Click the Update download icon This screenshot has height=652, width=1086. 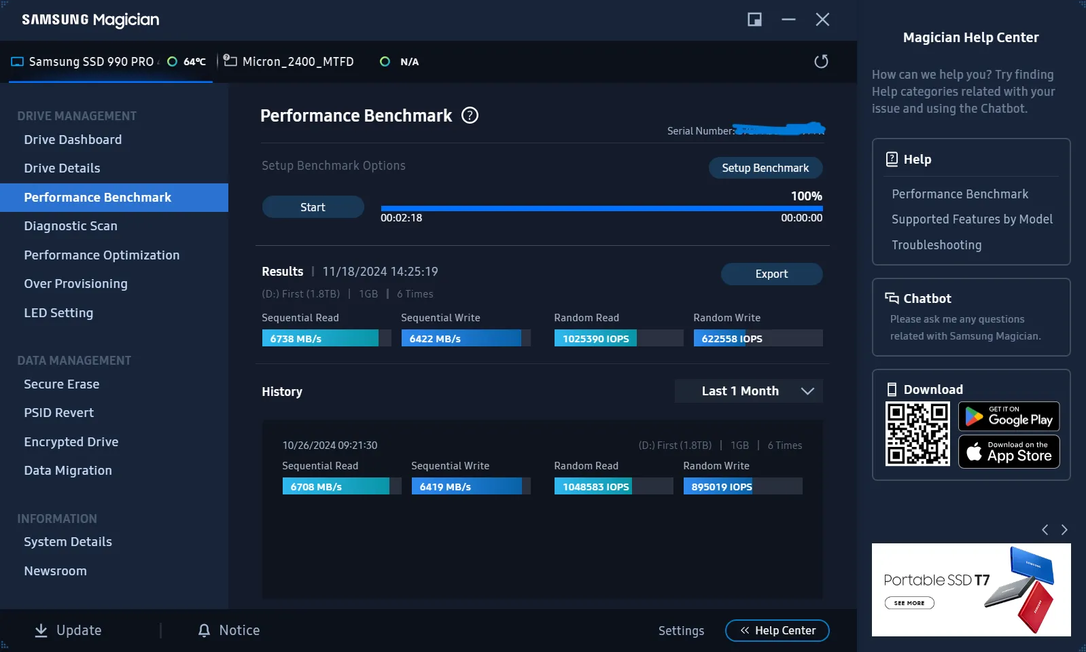(x=41, y=630)
